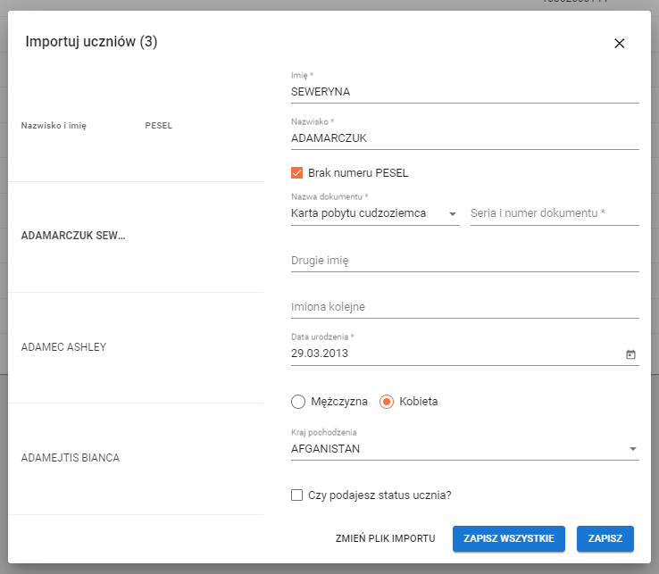Enable Czy podajesz status ucznia checkbox
659x574 pixels.
pyautogui.click(x=297, y=495)
